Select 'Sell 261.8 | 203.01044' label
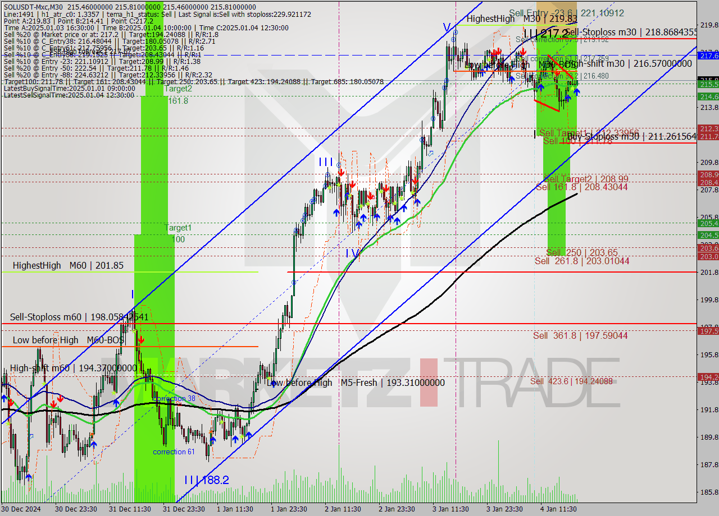 [x=581, y=261]
